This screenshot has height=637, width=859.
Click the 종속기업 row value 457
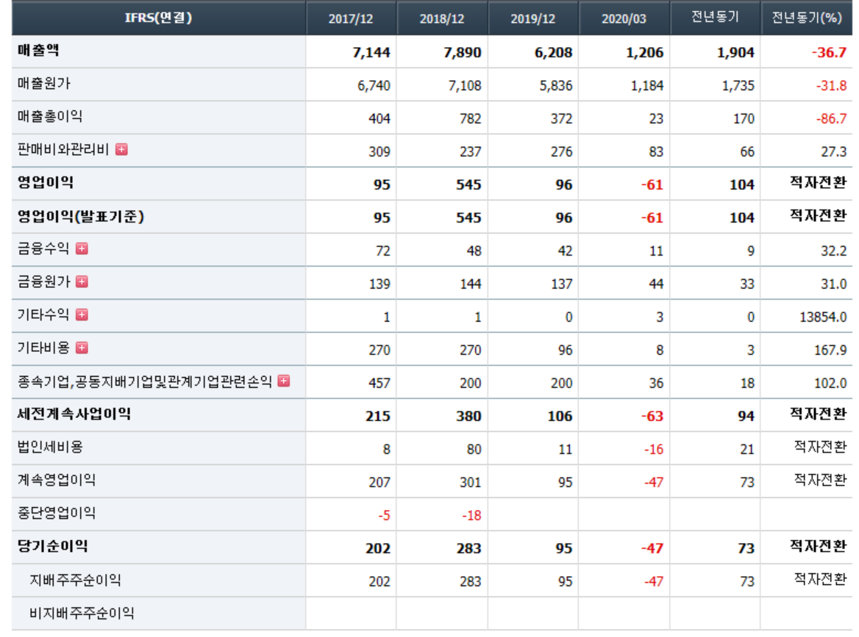click(379, 383)
